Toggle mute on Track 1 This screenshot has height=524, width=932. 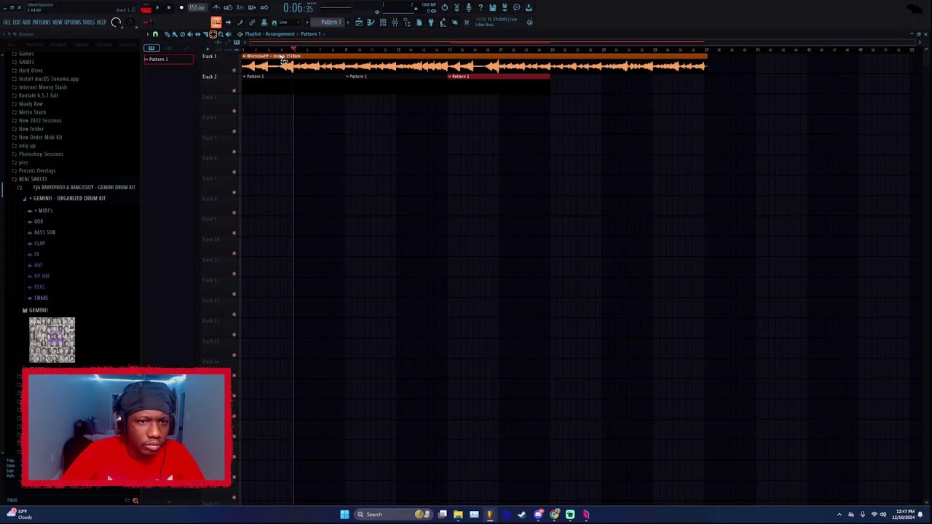(x=234, y=71)
